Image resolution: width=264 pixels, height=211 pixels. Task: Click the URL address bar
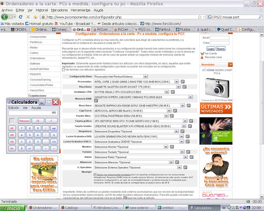121,17
